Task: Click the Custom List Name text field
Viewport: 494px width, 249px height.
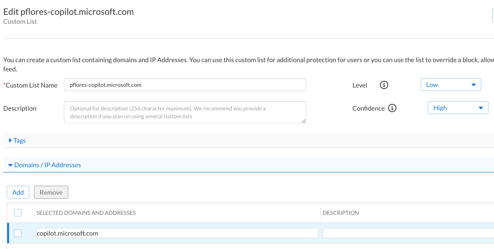Action: coord(185,85)
